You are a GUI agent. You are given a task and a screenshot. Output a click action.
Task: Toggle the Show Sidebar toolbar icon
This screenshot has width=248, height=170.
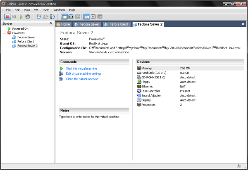click(64, 17)
